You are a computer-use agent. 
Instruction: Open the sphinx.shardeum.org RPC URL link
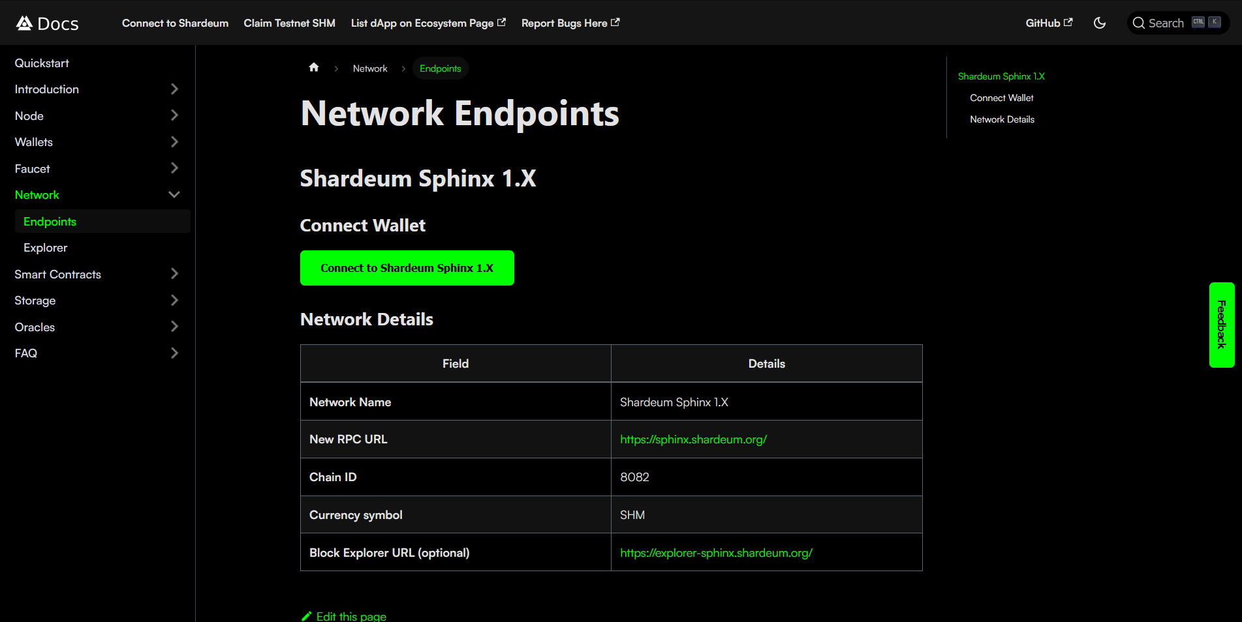(x=693, y=439)
